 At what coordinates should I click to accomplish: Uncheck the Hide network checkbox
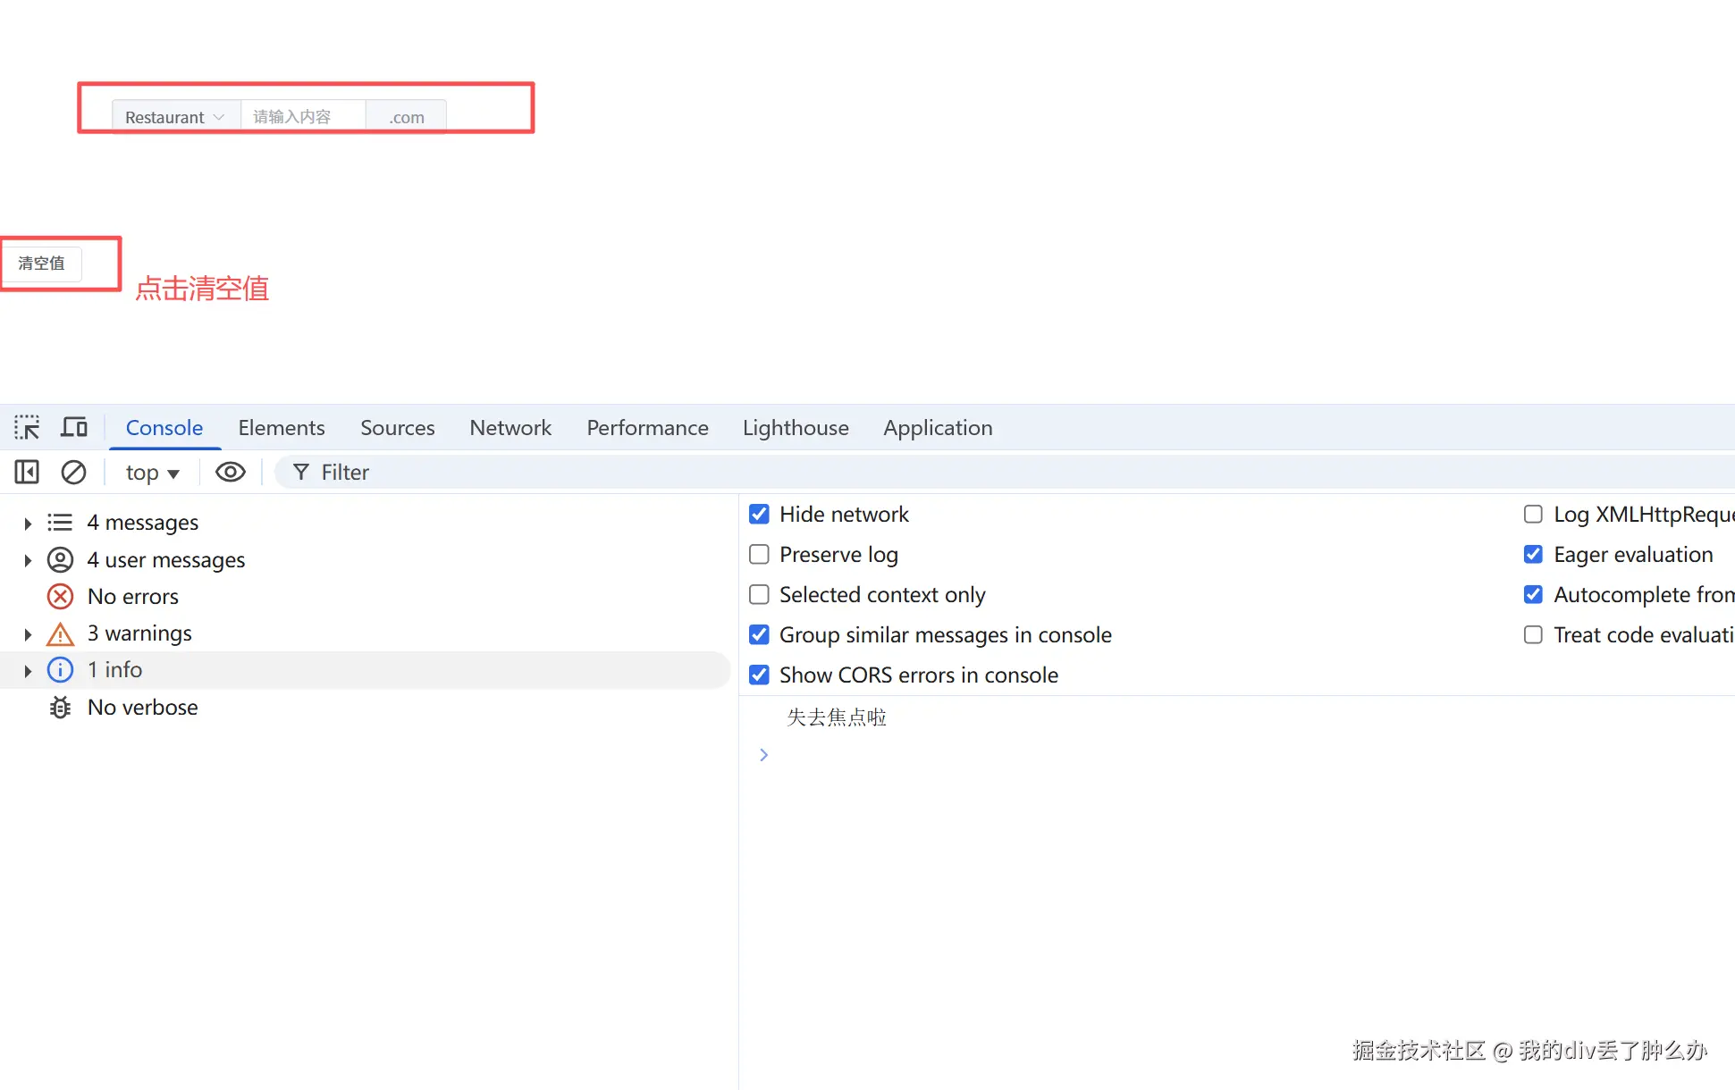click(759, 514)
